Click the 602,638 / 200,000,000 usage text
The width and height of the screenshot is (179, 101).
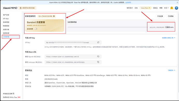point(157,27)
